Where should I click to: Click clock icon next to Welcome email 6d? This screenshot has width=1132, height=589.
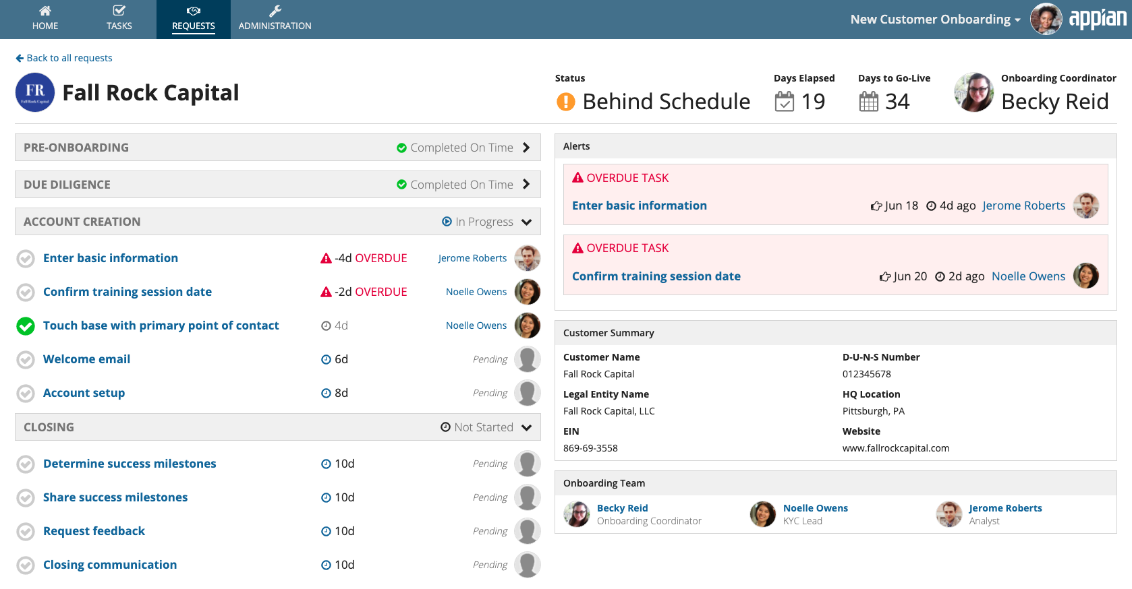[326, 359]
